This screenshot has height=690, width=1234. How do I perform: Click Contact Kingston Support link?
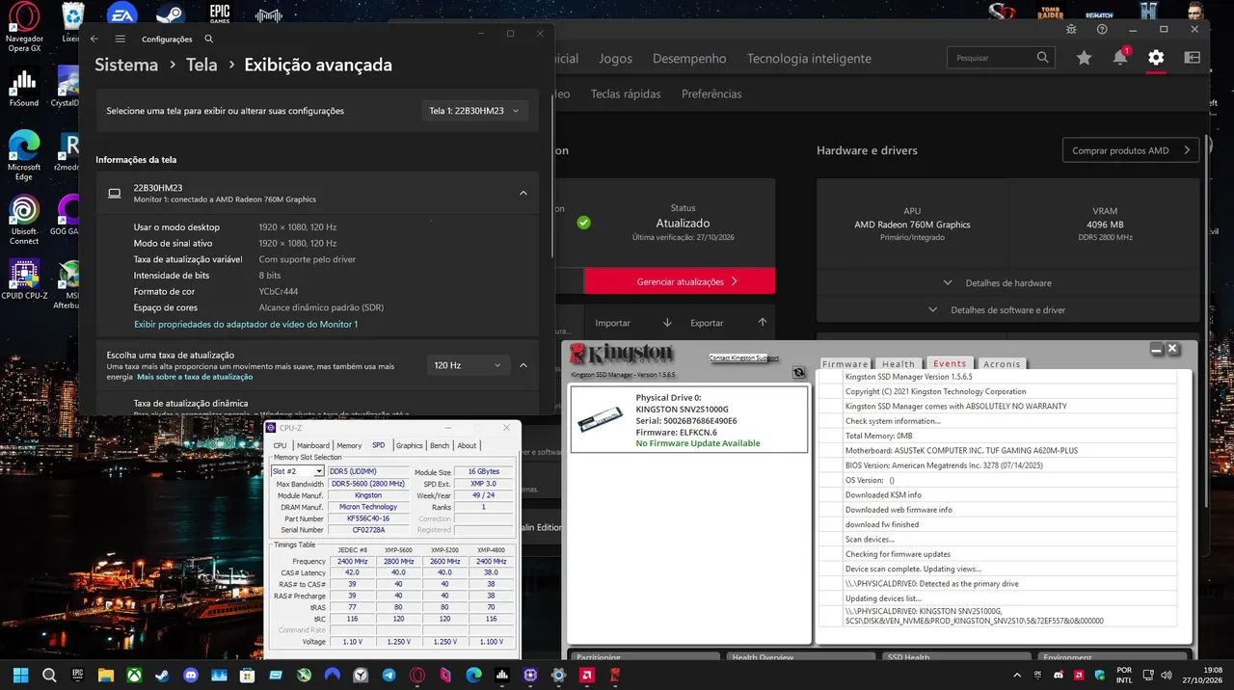point(744,358)
